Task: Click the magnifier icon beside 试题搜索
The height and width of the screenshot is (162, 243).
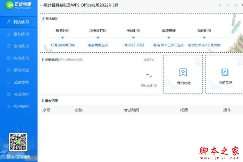Action: click(x=9, y=82)
